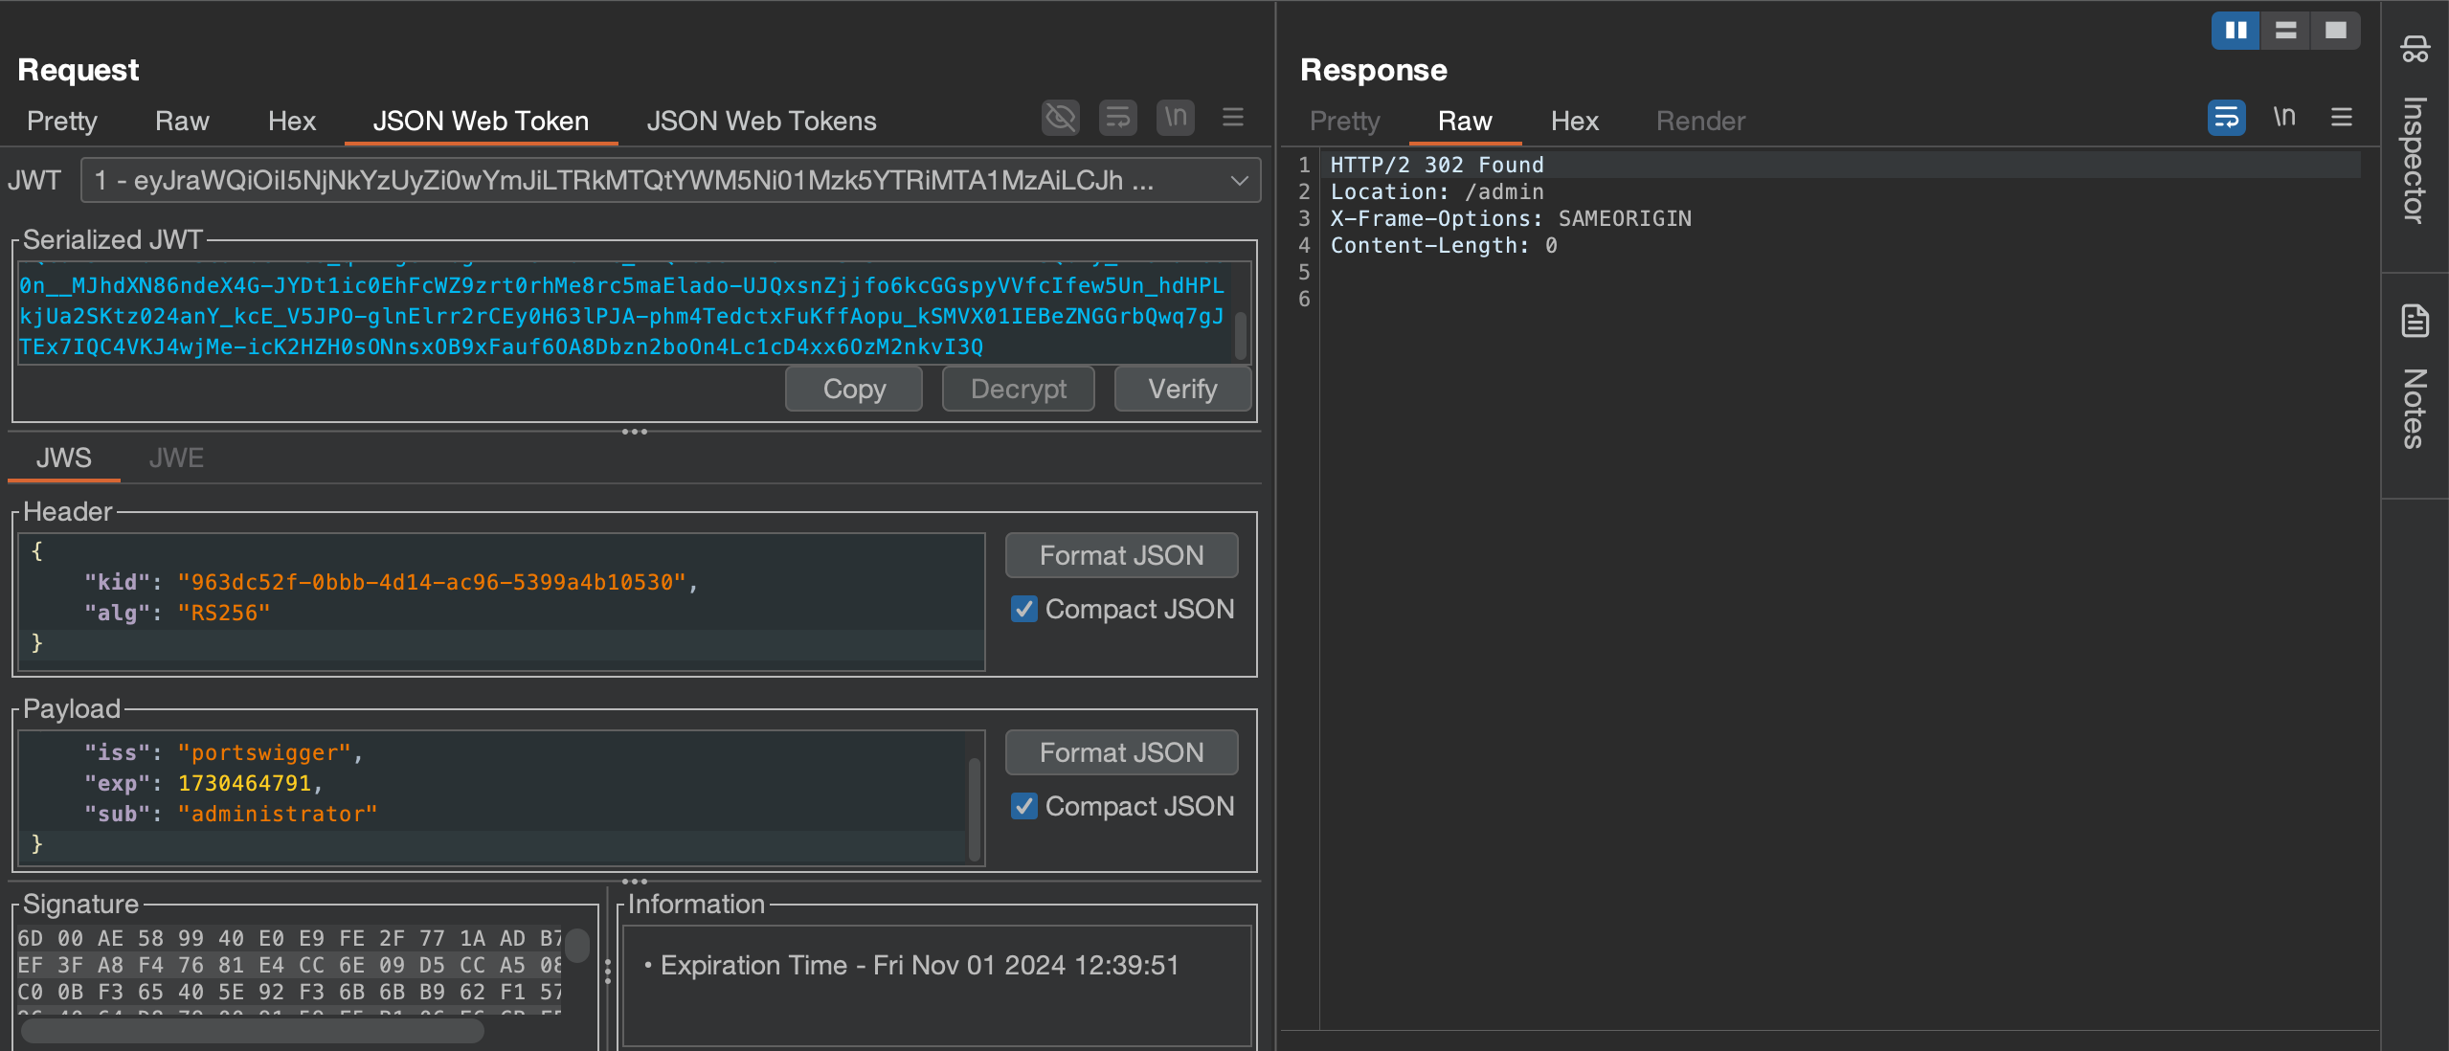
Task: Toggle Response word wrap icon
Action: (2226, 118)
